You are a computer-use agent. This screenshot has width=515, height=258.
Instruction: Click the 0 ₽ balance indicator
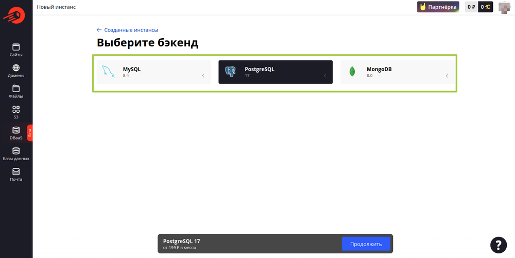[x=471, y=7]
